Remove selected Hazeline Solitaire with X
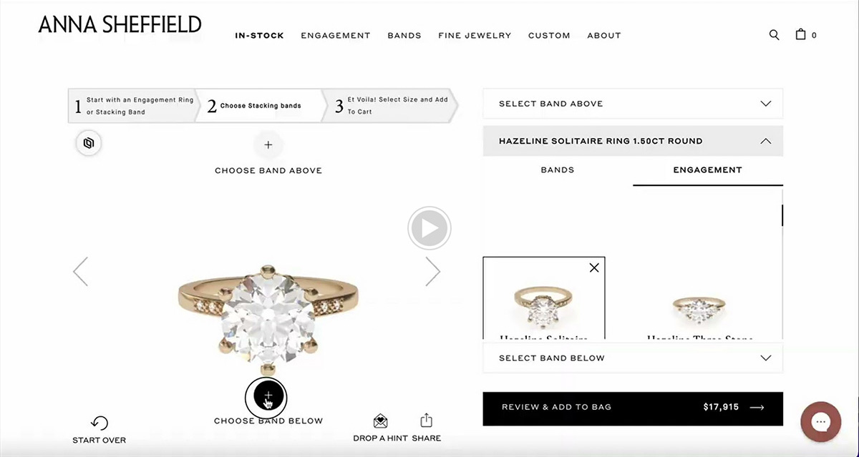Viewport: 859px width, 457px height. pyautogui.click(x=594, y=267)
